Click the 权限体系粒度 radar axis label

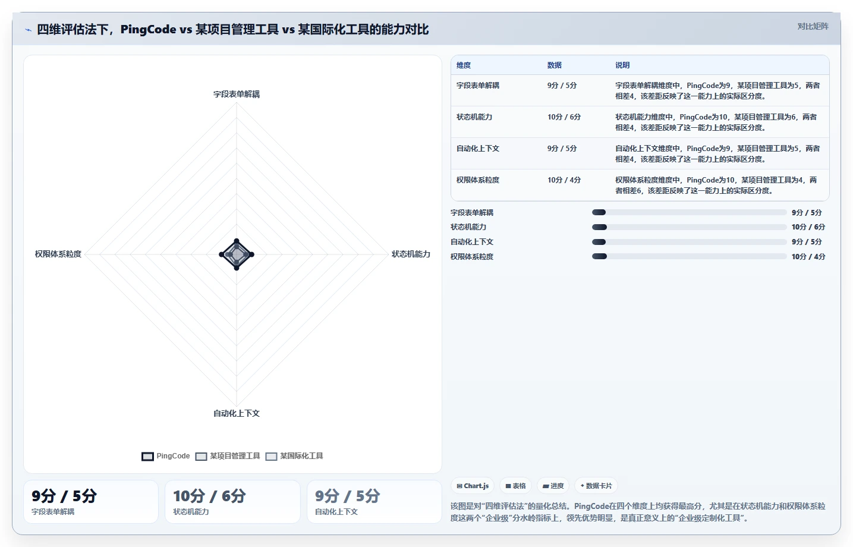(x=58, y=254)
